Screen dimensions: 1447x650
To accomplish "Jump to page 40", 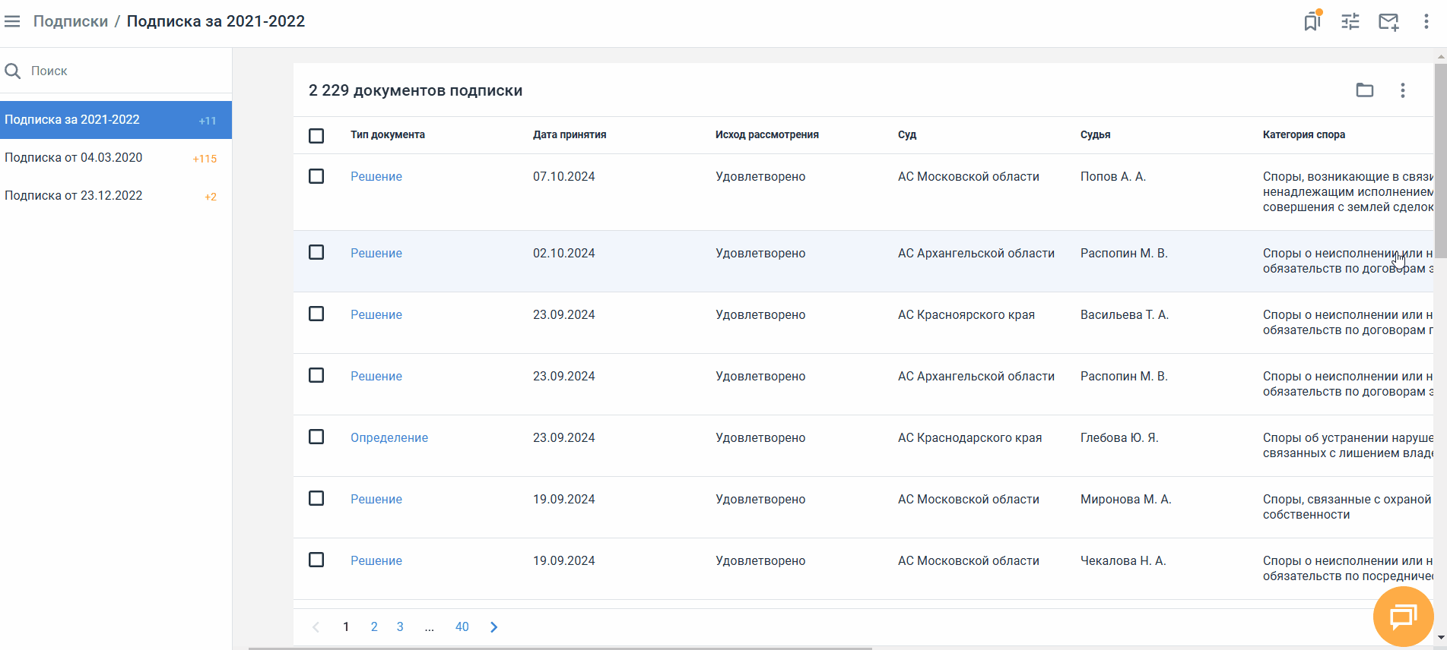I will (x=462, y=626).
